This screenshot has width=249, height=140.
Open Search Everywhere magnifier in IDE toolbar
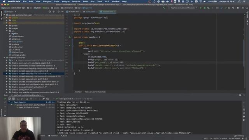[247, 8]
